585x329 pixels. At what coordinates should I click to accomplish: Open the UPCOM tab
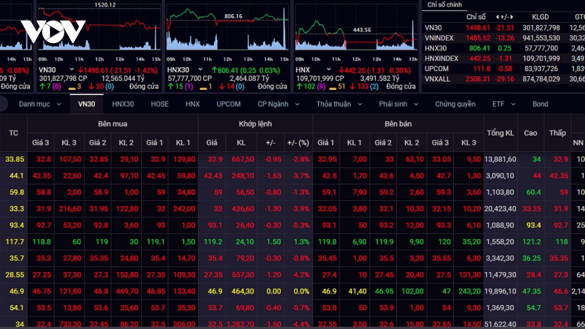[229, 104]
